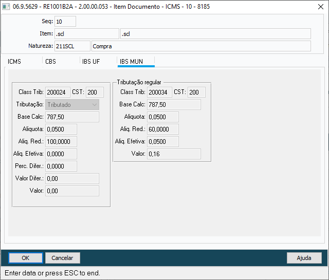Viewport: 329px width, 280px height.
Task: Click the CST field in Tributação regular
Action: (x=196, y=92)
